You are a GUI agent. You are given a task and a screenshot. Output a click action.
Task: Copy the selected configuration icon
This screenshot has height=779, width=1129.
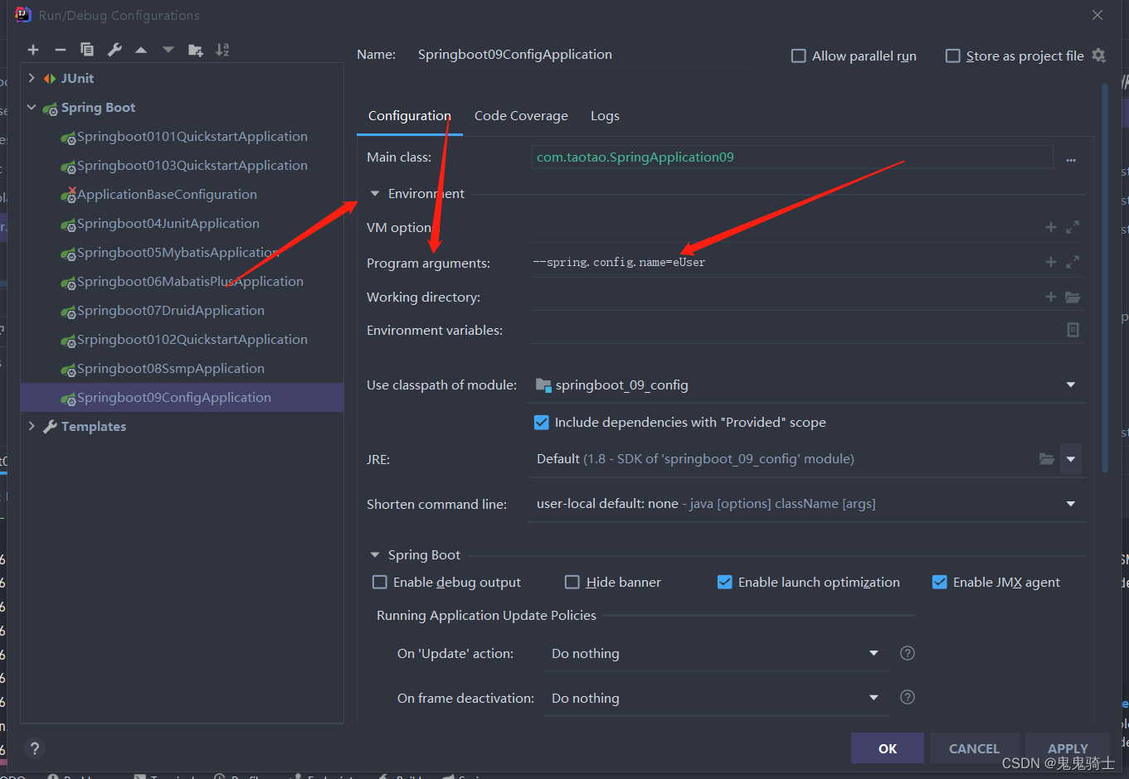pos(87,50)
